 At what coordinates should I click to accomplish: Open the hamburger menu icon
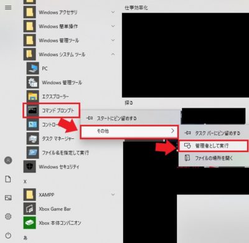[8, 7]
